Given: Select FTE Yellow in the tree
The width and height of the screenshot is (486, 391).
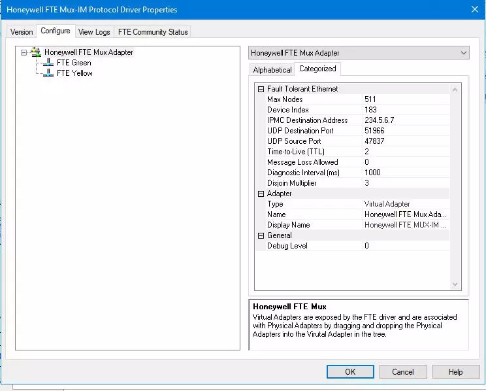Looking at the screenshot, I should click(74, 73).
